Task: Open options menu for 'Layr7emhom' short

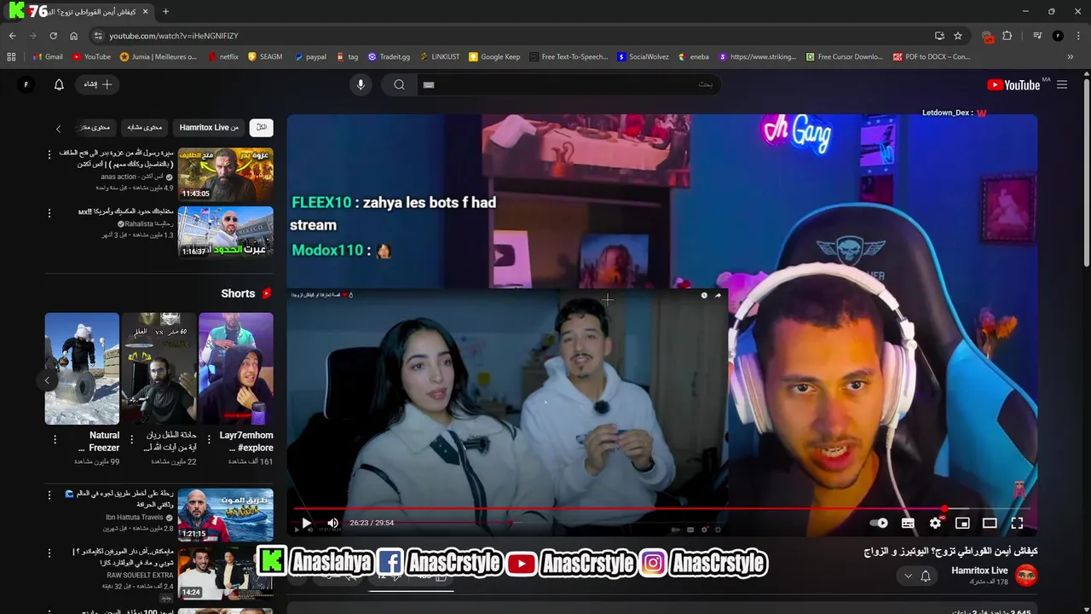Action: (x=208, y=439)
